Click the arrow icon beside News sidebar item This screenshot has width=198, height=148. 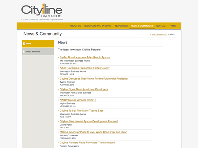pyautogui.click(x=24, y=43)
